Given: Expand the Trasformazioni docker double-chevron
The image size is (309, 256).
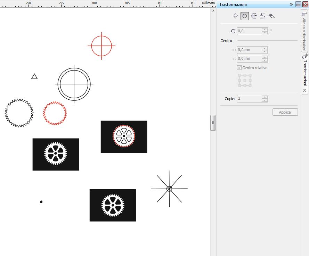Looking at the screenshot, I should 291,4.
